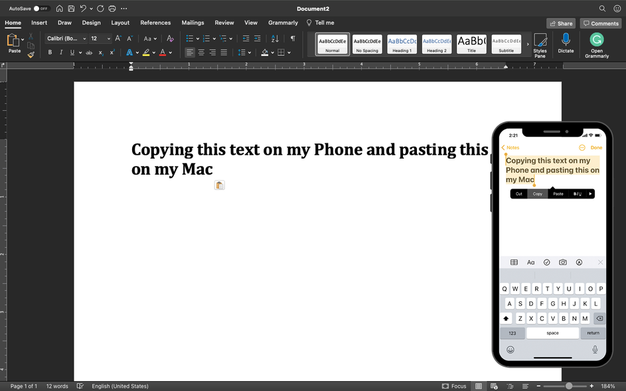Tap the checklist icon on the phone
The width and height of the screenshot is (626, 391).
pos(547,262)
